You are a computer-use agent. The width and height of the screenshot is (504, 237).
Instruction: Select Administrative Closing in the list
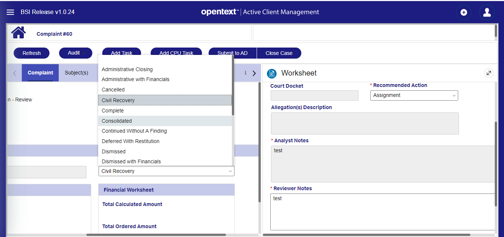pos(127,69)
